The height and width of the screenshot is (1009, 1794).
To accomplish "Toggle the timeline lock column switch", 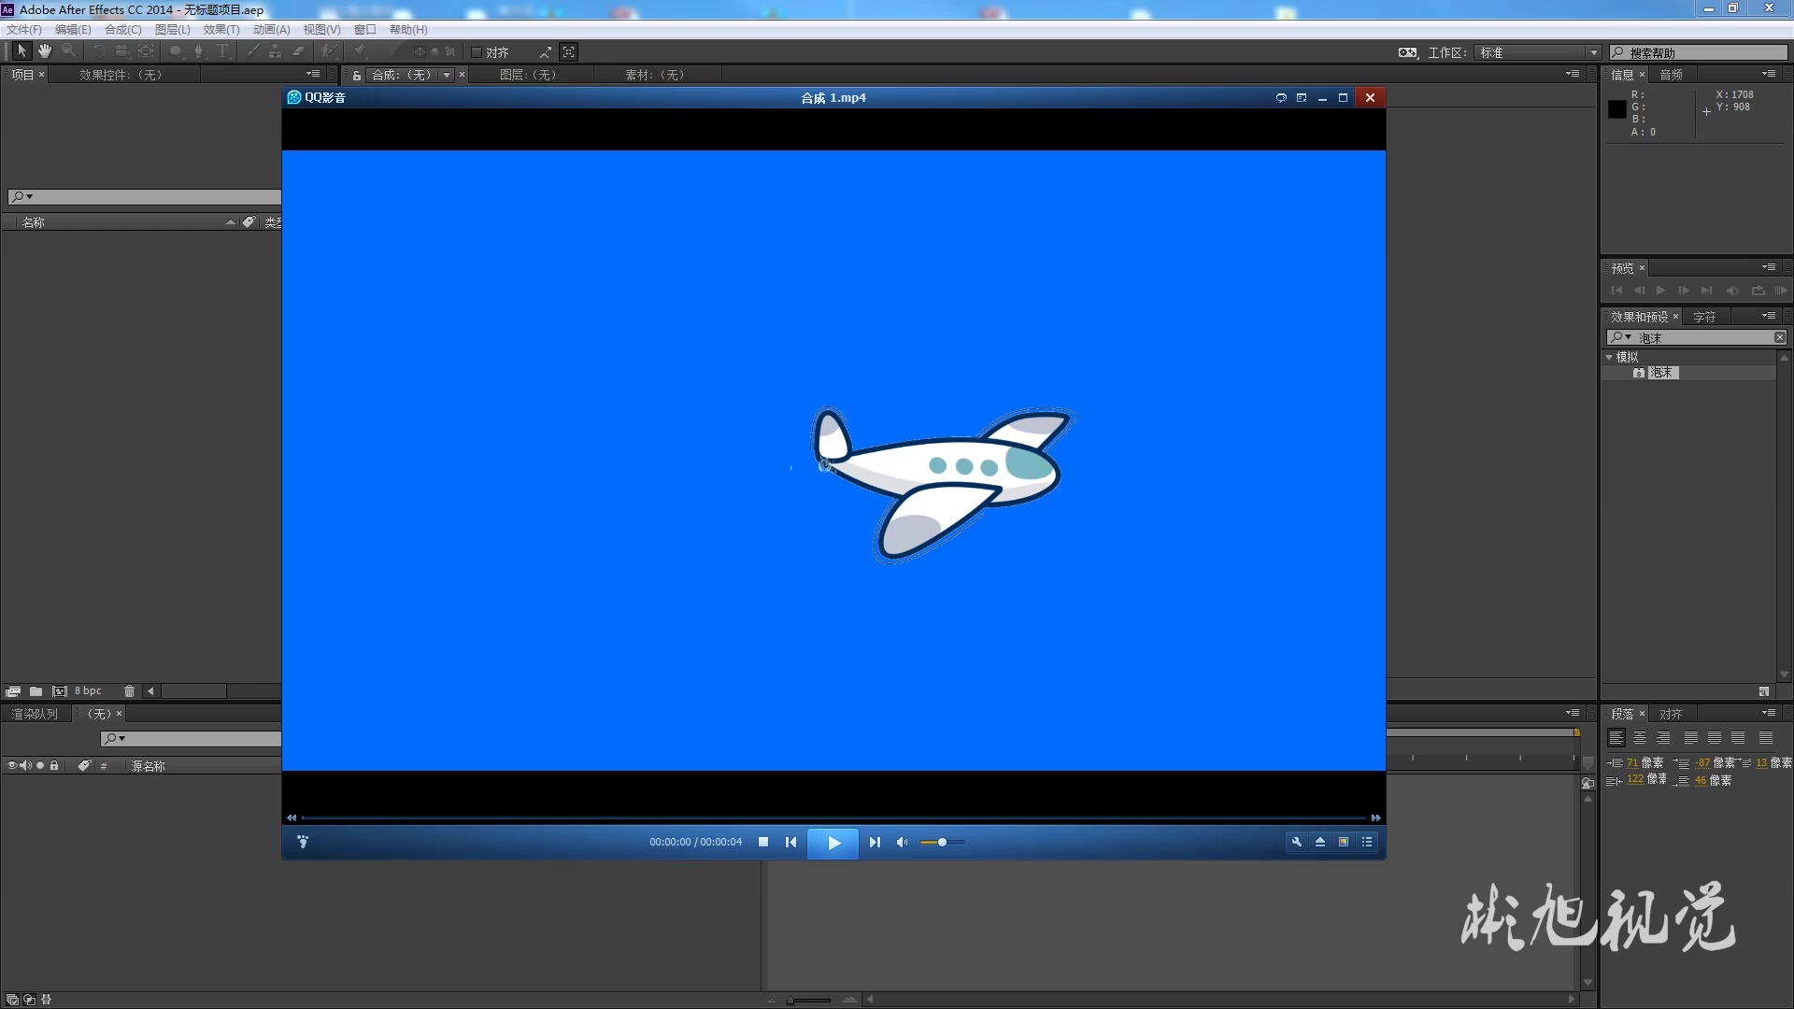I will pos(54,765).
